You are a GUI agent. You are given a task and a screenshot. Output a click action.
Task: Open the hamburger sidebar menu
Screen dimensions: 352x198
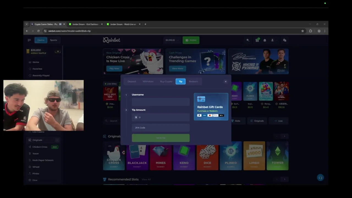(x=29, y=40)
